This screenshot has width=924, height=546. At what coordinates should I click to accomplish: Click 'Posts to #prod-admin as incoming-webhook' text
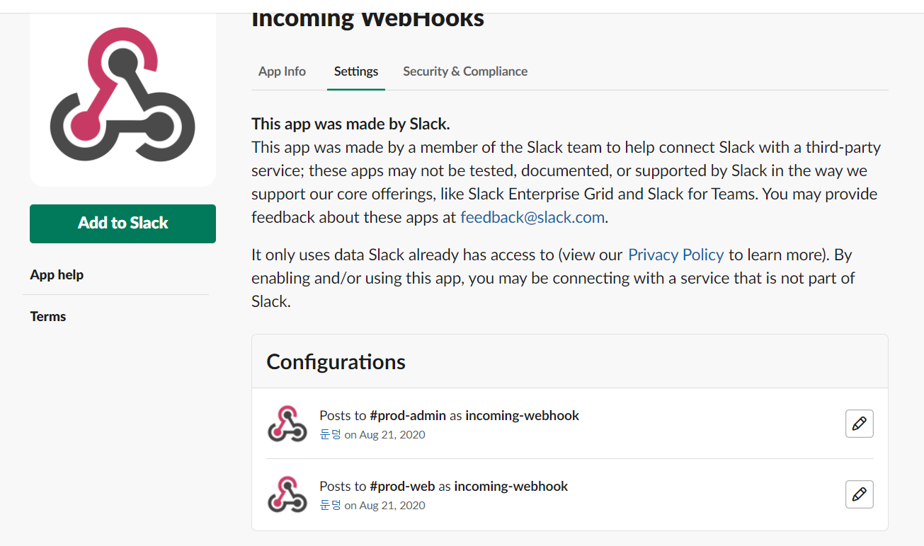449,415
